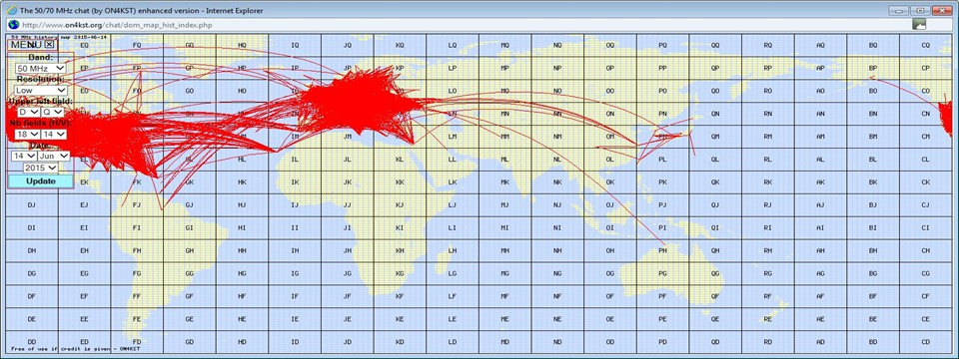Minimize the Internet Explorer window

coord(898,10)
